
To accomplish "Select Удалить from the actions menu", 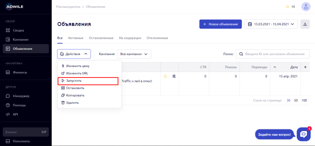I will [x=72, y=103].
